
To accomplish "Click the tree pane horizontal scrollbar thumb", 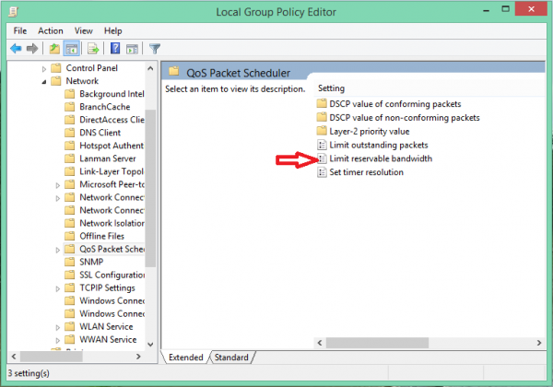I will coord(51,357).
